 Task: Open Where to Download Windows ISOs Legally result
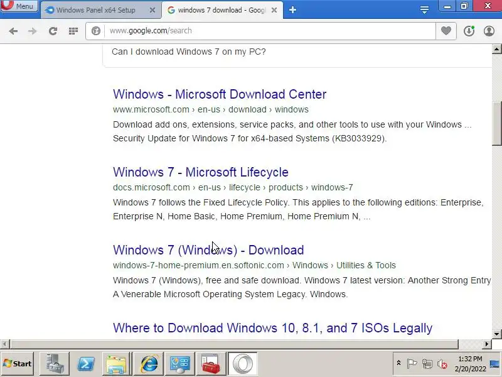(x=272, y=328)
